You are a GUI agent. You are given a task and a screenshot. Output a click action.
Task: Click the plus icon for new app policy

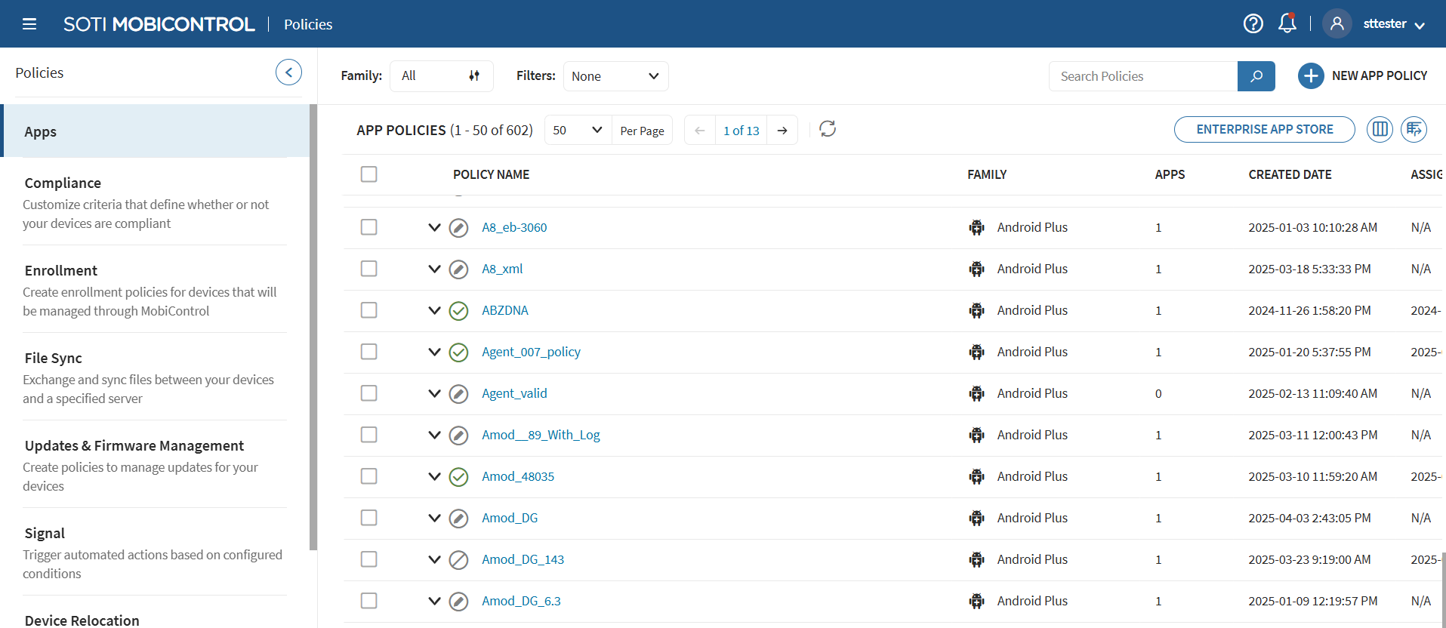1311,76
